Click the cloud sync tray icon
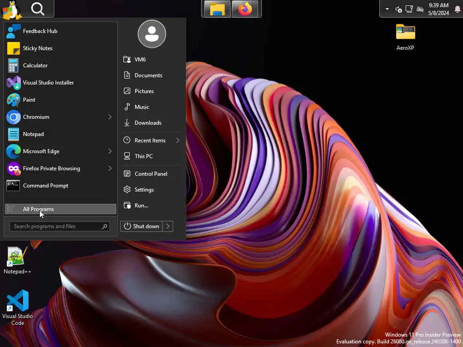Viewport: 463px width, 347px height. [x=420, y=9]
